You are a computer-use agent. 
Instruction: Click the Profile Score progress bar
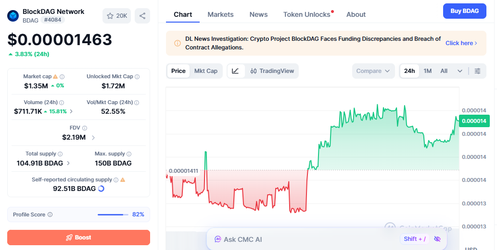click(x=113, y=214)
